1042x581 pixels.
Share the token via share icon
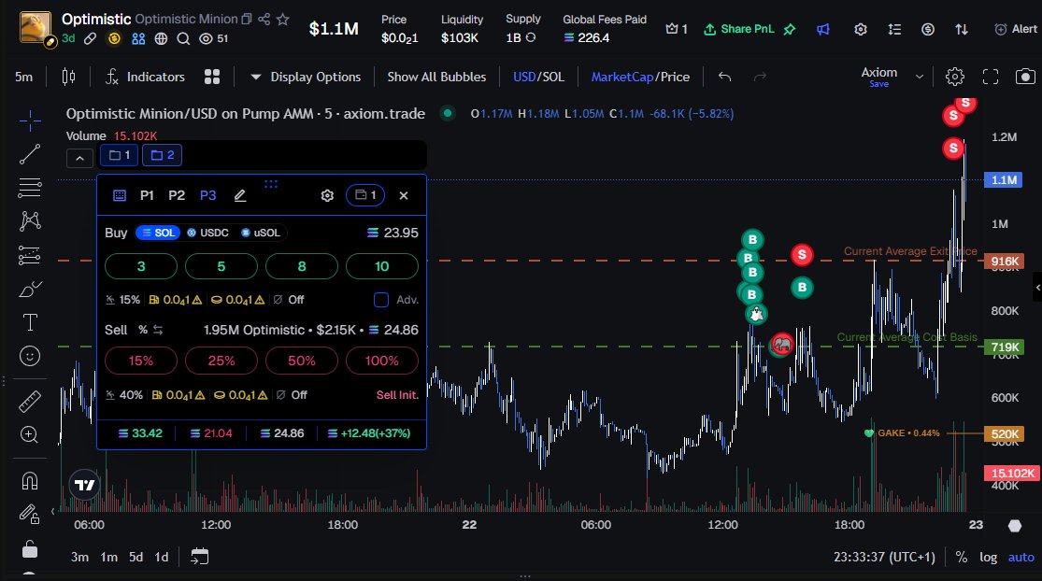[x=264, y=20]
